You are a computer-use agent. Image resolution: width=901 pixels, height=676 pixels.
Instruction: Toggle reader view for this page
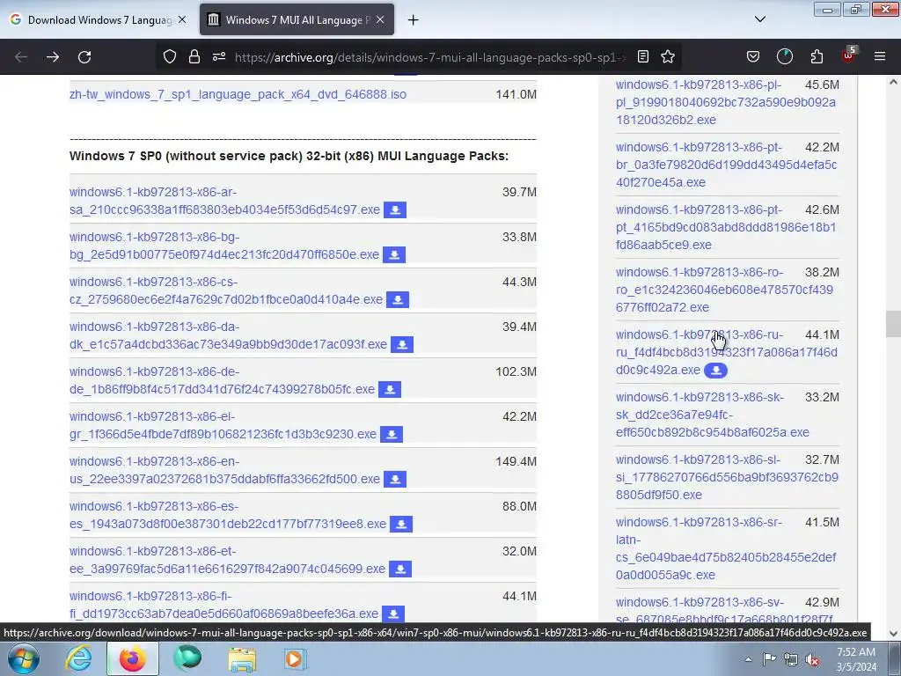(x=643, y=56)
